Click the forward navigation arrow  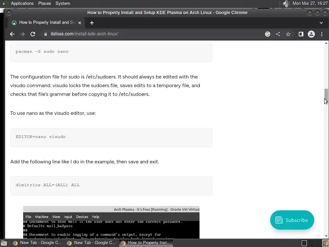[22, 34]
